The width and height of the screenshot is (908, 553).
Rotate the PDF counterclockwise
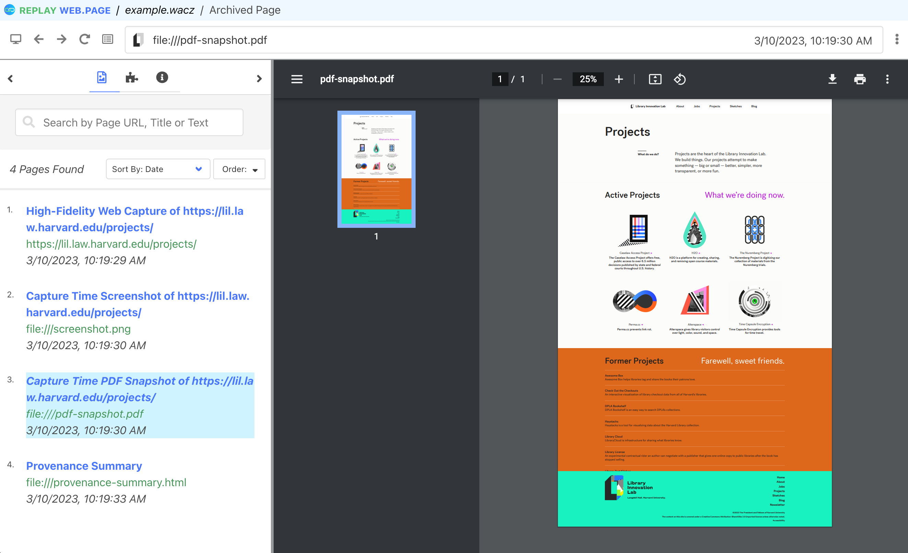pos(680,79)
